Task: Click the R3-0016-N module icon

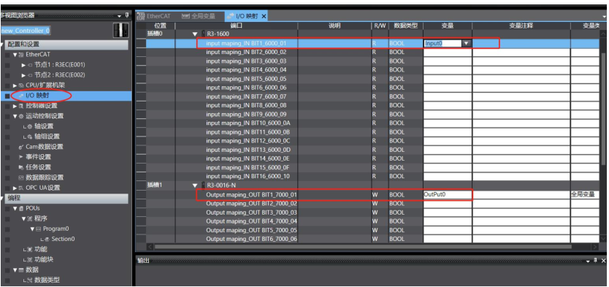Action: [x=202, y=185]
